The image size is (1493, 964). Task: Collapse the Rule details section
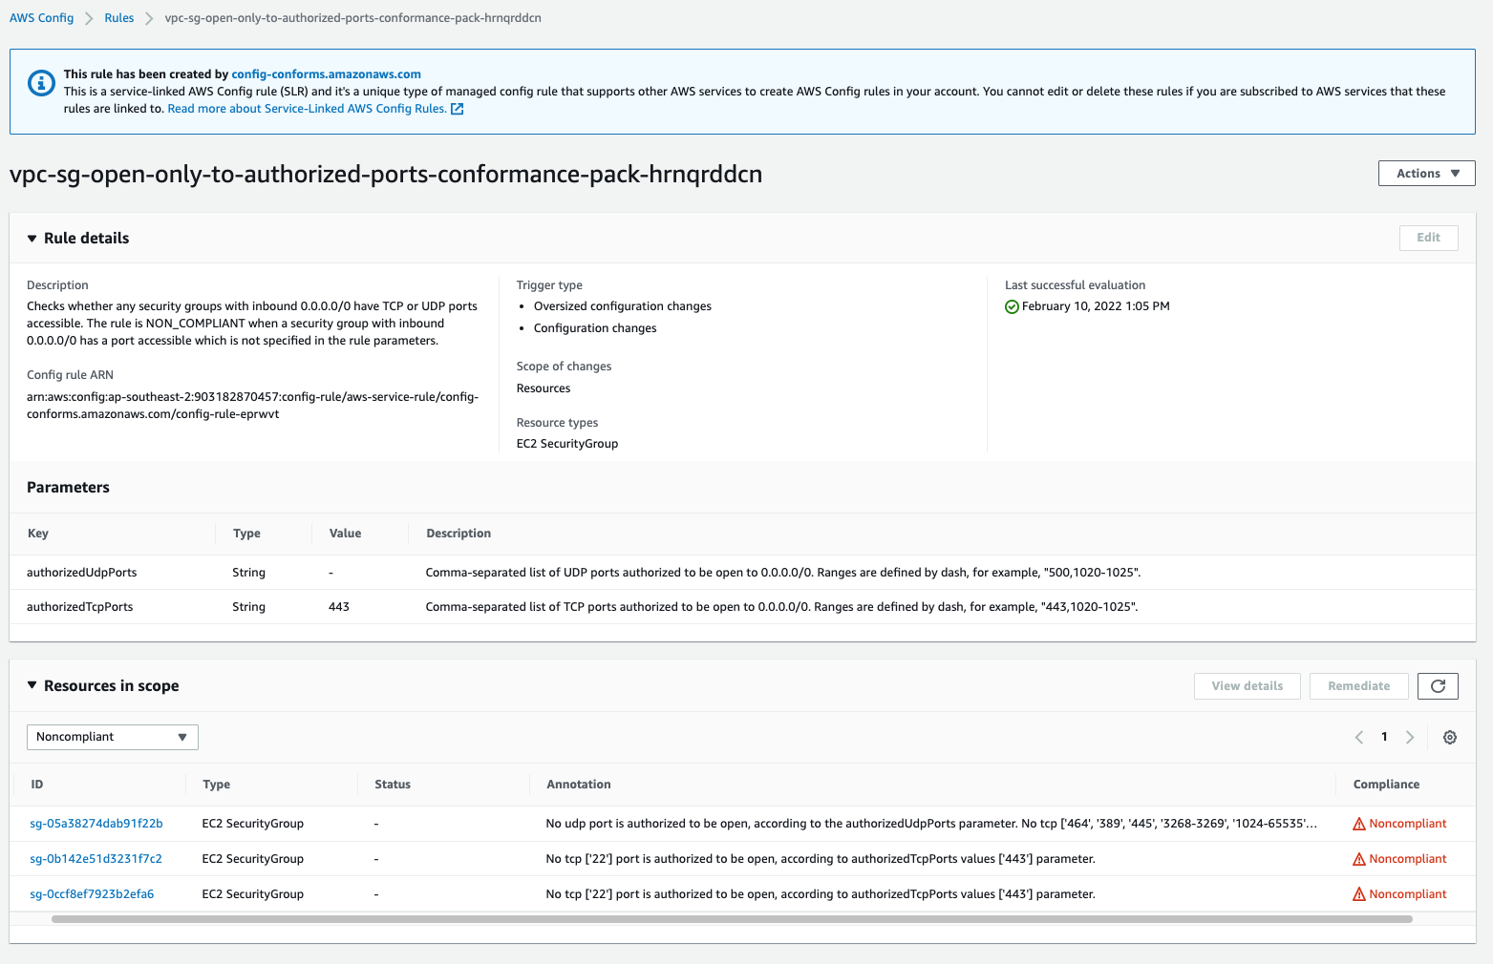coord(32,239)
